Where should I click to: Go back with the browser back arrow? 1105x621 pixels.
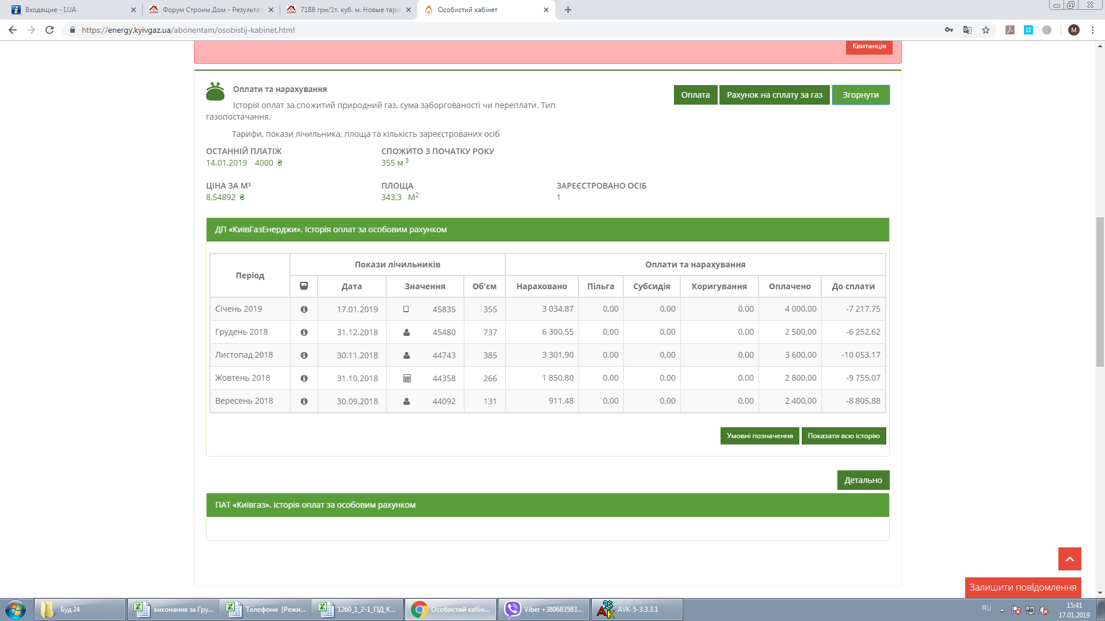(13, 30)
